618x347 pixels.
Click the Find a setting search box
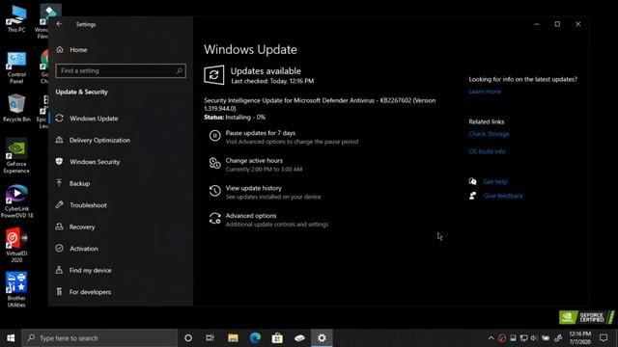point(121,70)
